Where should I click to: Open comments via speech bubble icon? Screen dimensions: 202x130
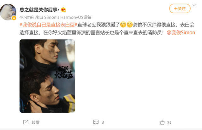click(96, 122)
